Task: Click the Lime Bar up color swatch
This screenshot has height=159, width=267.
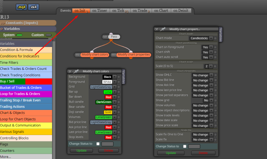Action: 108,92
